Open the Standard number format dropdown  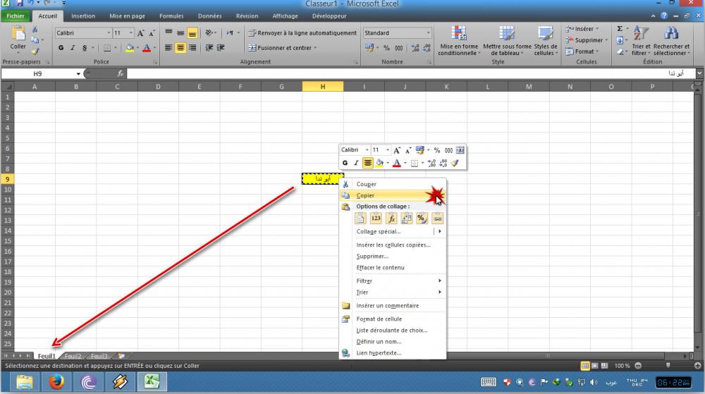(x=428, y=33)
